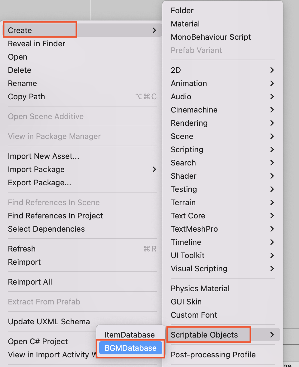Click Copy Path menu entry

click(x=26, y=97)
